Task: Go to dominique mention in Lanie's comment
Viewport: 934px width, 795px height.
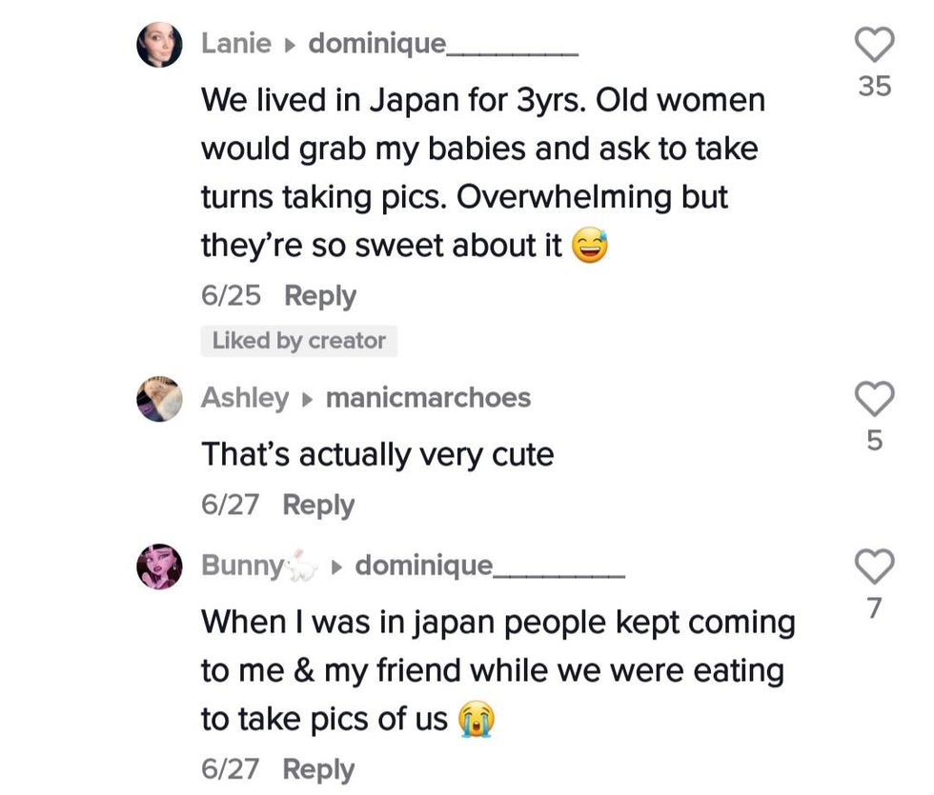Action: pos(442,44)
